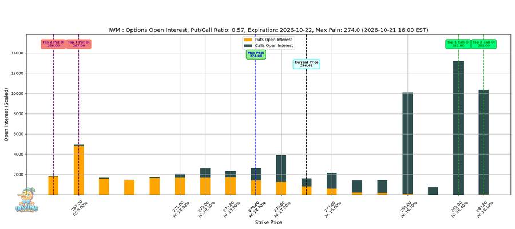Click the y-axis tick value 6000

(19, 134)
